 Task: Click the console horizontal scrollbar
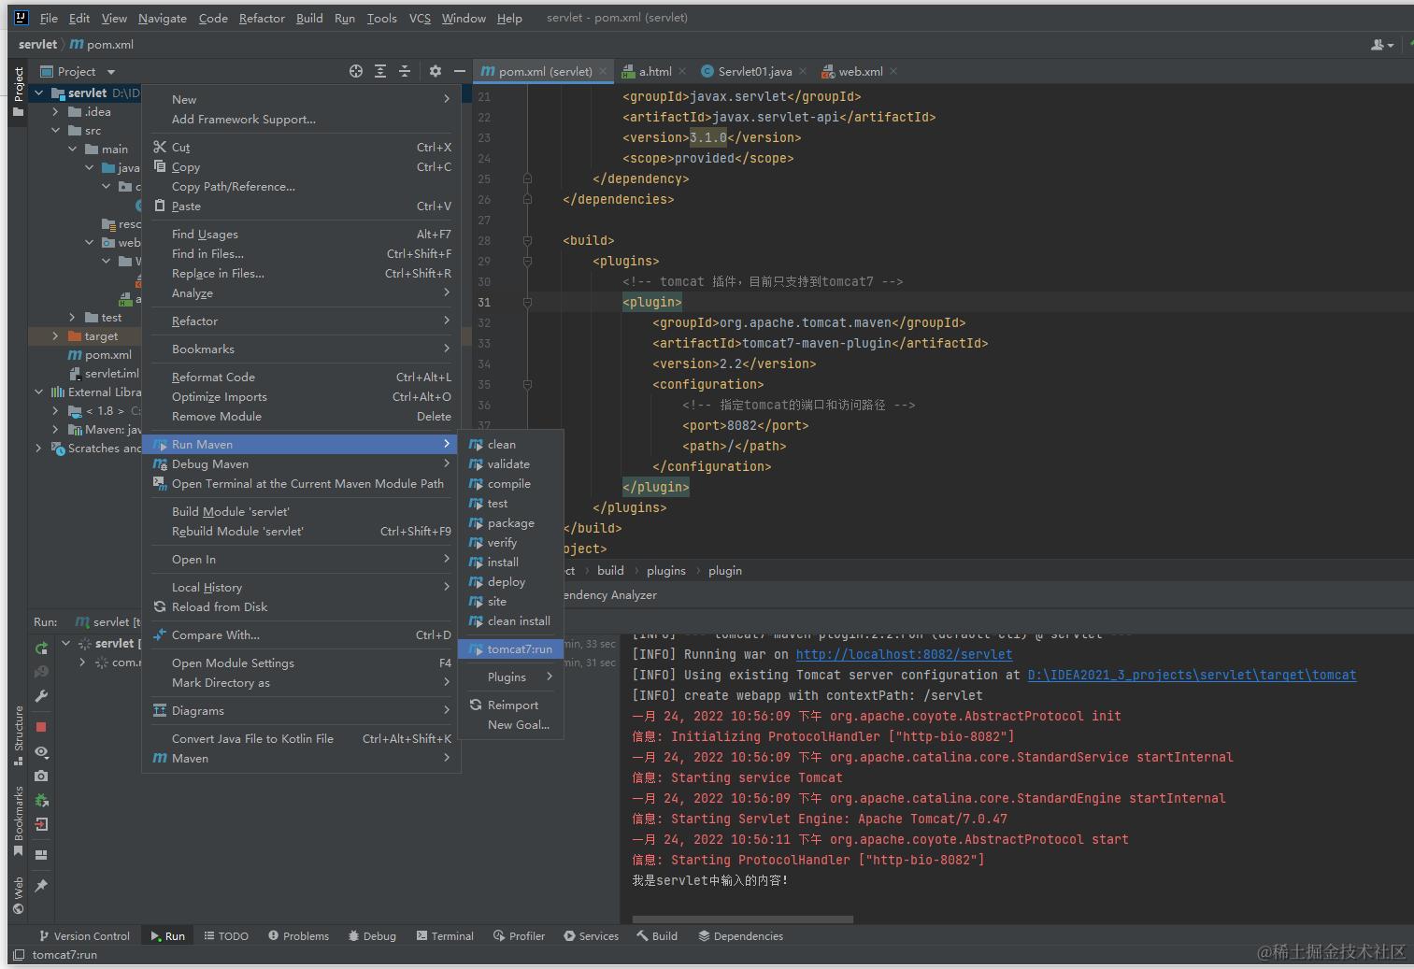point(743,919)
